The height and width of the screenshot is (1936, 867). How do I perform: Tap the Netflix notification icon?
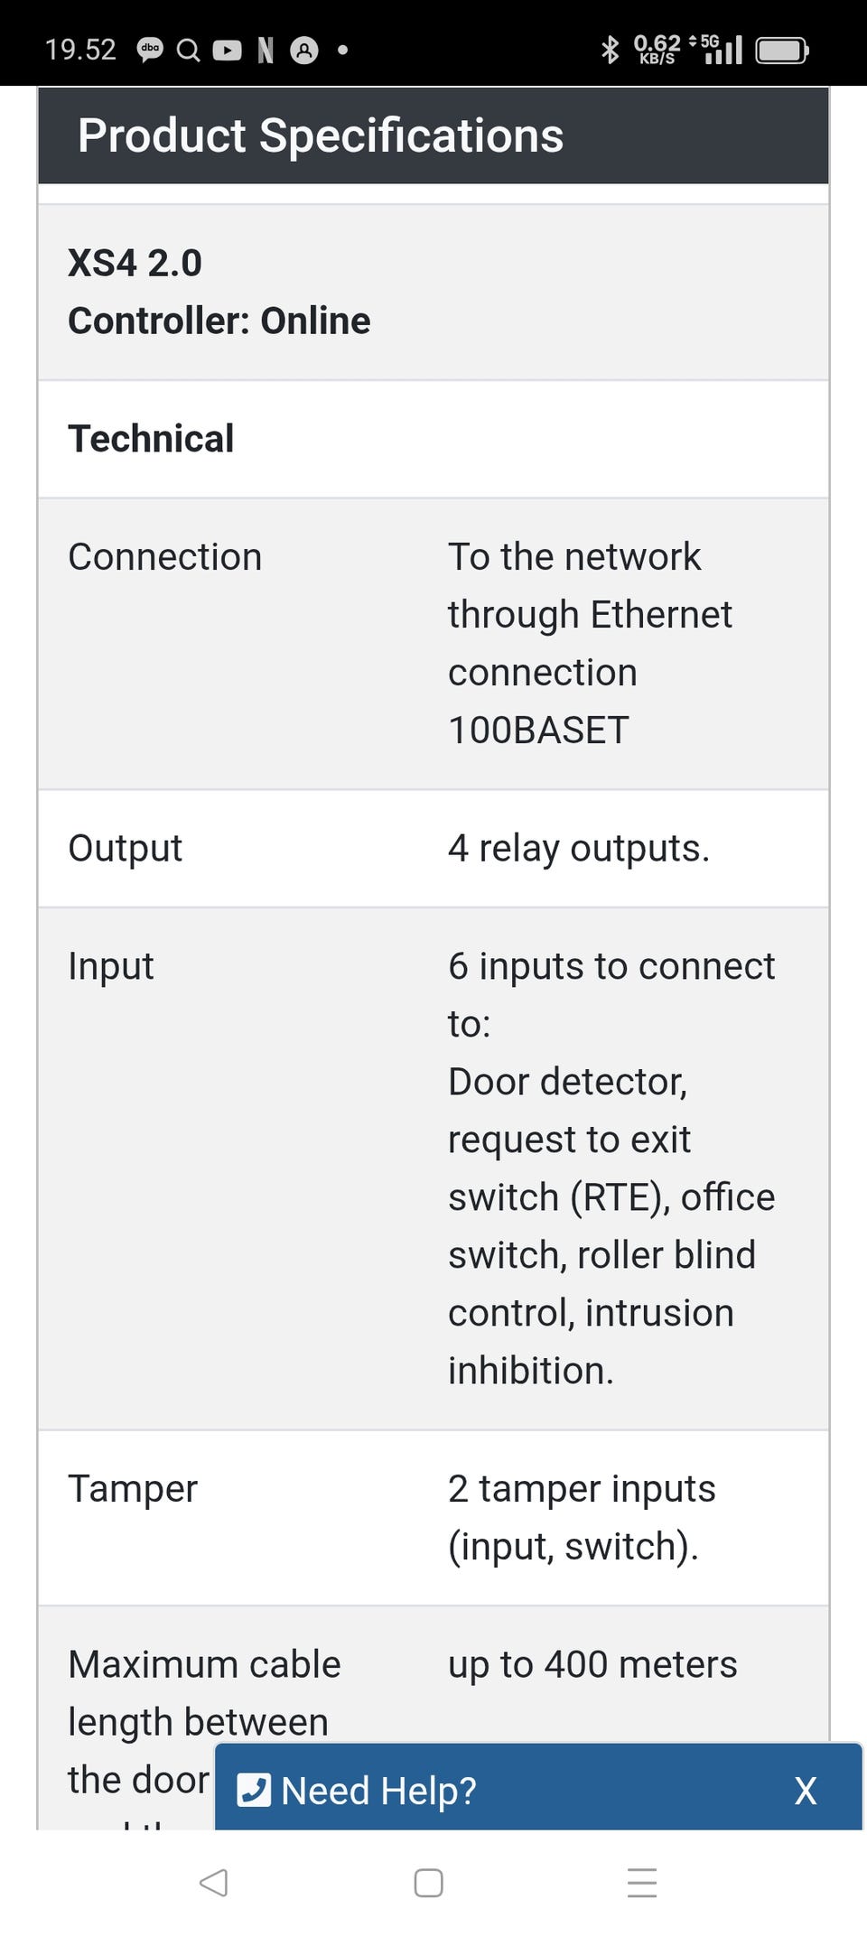pos(266,51)
